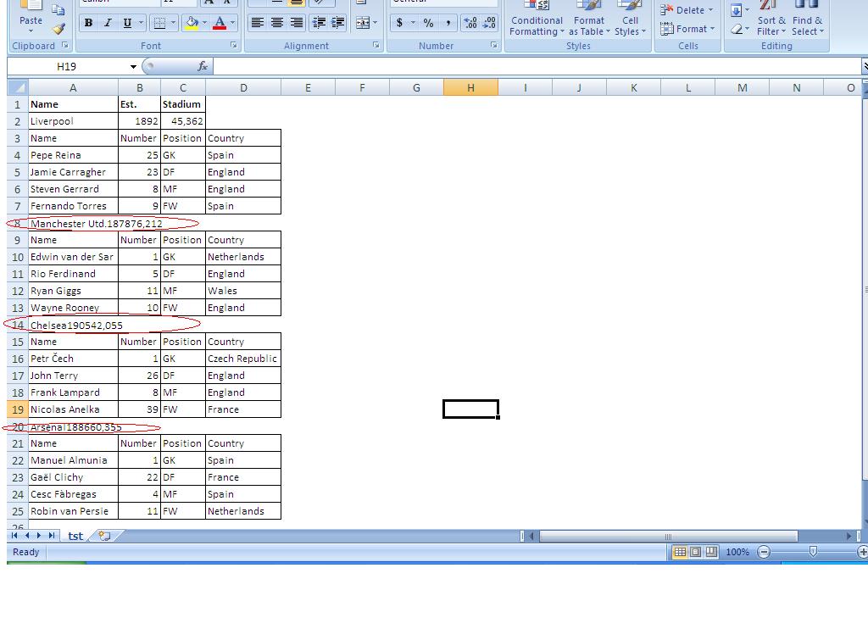
Task: Toggle underline formatting
Action: 127,23
